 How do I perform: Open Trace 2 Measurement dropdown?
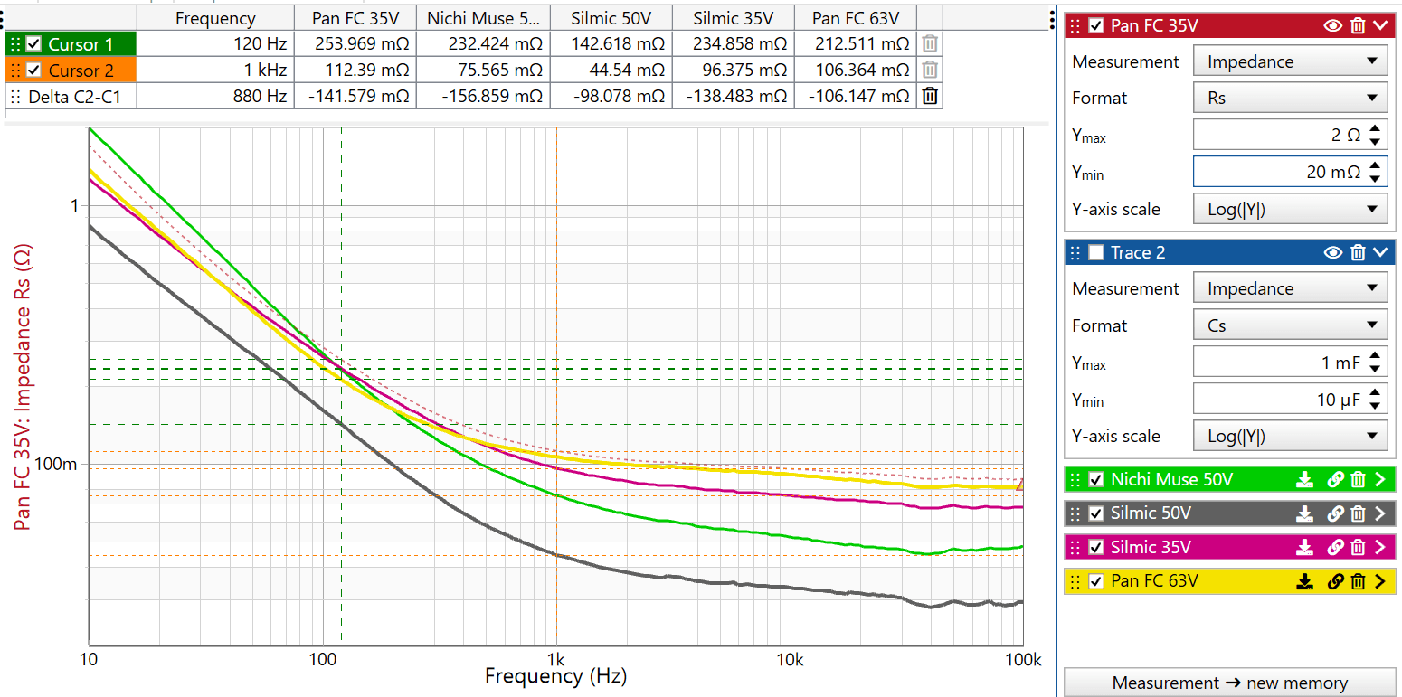click(1291, 288)
